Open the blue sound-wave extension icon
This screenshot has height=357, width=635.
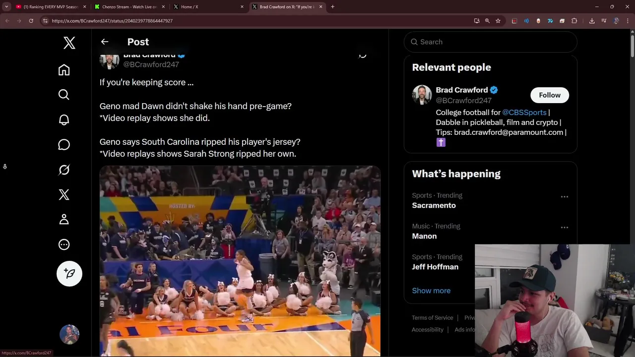[526, 21]
